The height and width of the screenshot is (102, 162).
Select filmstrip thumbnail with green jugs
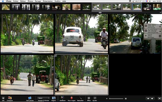click(x=157, y=7)
